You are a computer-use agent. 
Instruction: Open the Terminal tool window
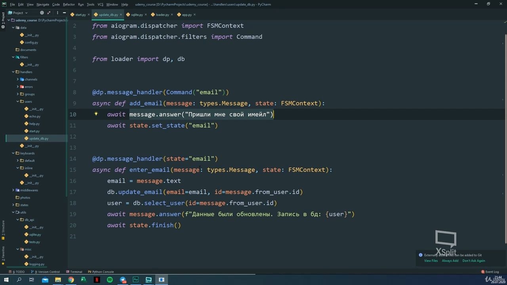[74, 272]
